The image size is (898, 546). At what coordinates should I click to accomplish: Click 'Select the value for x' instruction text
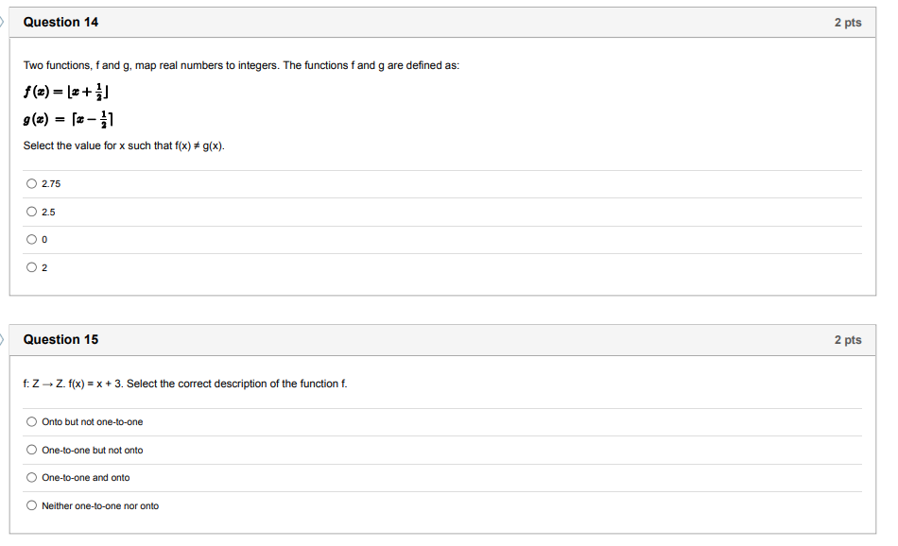(x=124, y=145)
